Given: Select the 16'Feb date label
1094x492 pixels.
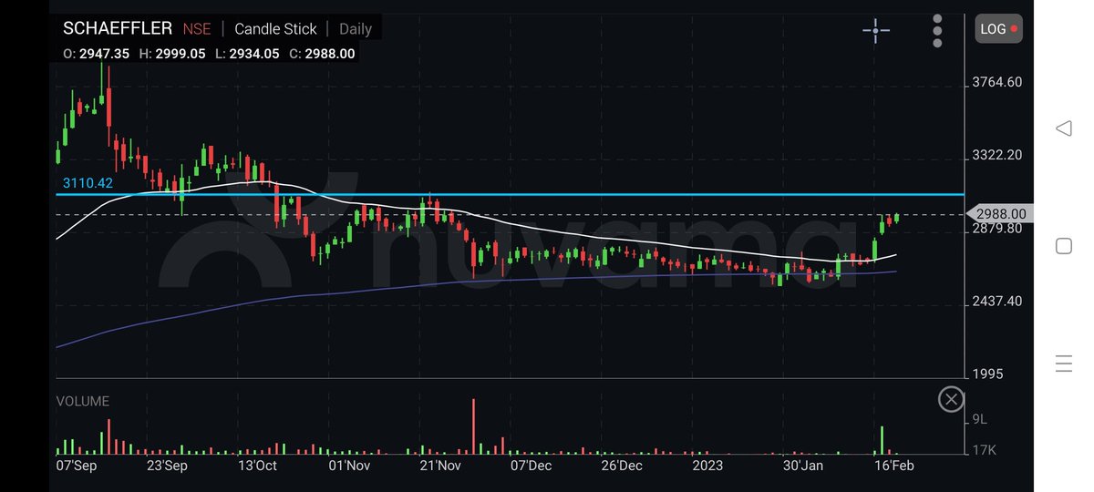Looking at the screenshot, I should pyautogui.click(x=894, y=466).
